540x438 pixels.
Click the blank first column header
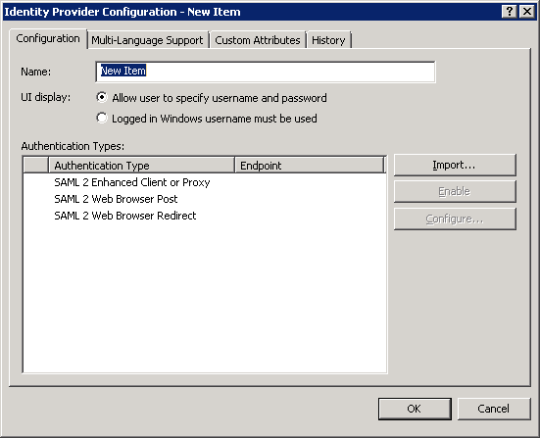tap(36, 166)
